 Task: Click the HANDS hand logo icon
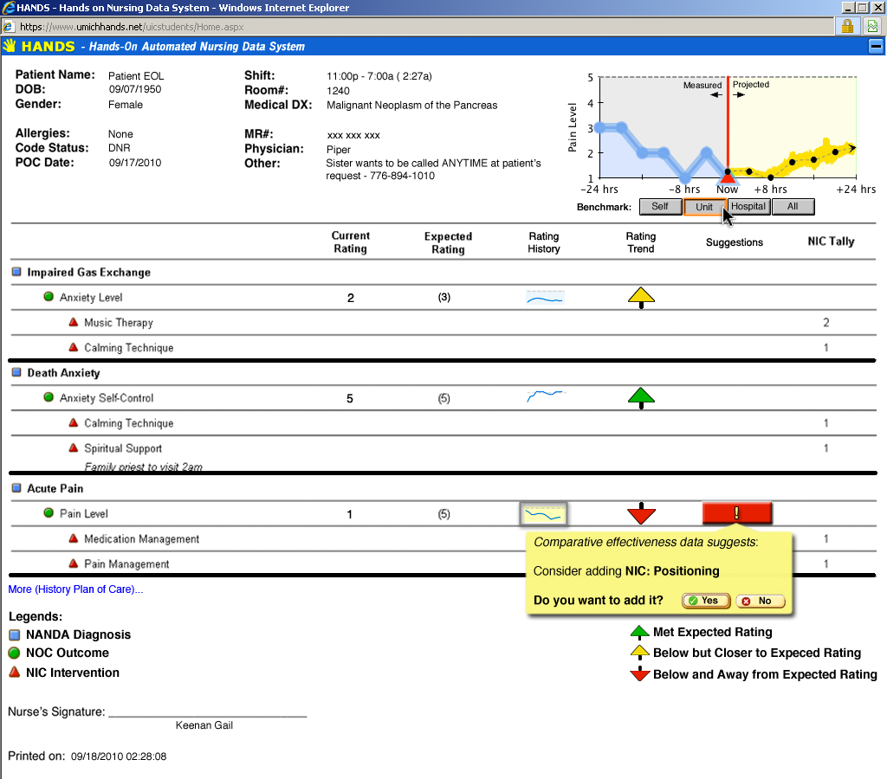[x=10, y=46]
